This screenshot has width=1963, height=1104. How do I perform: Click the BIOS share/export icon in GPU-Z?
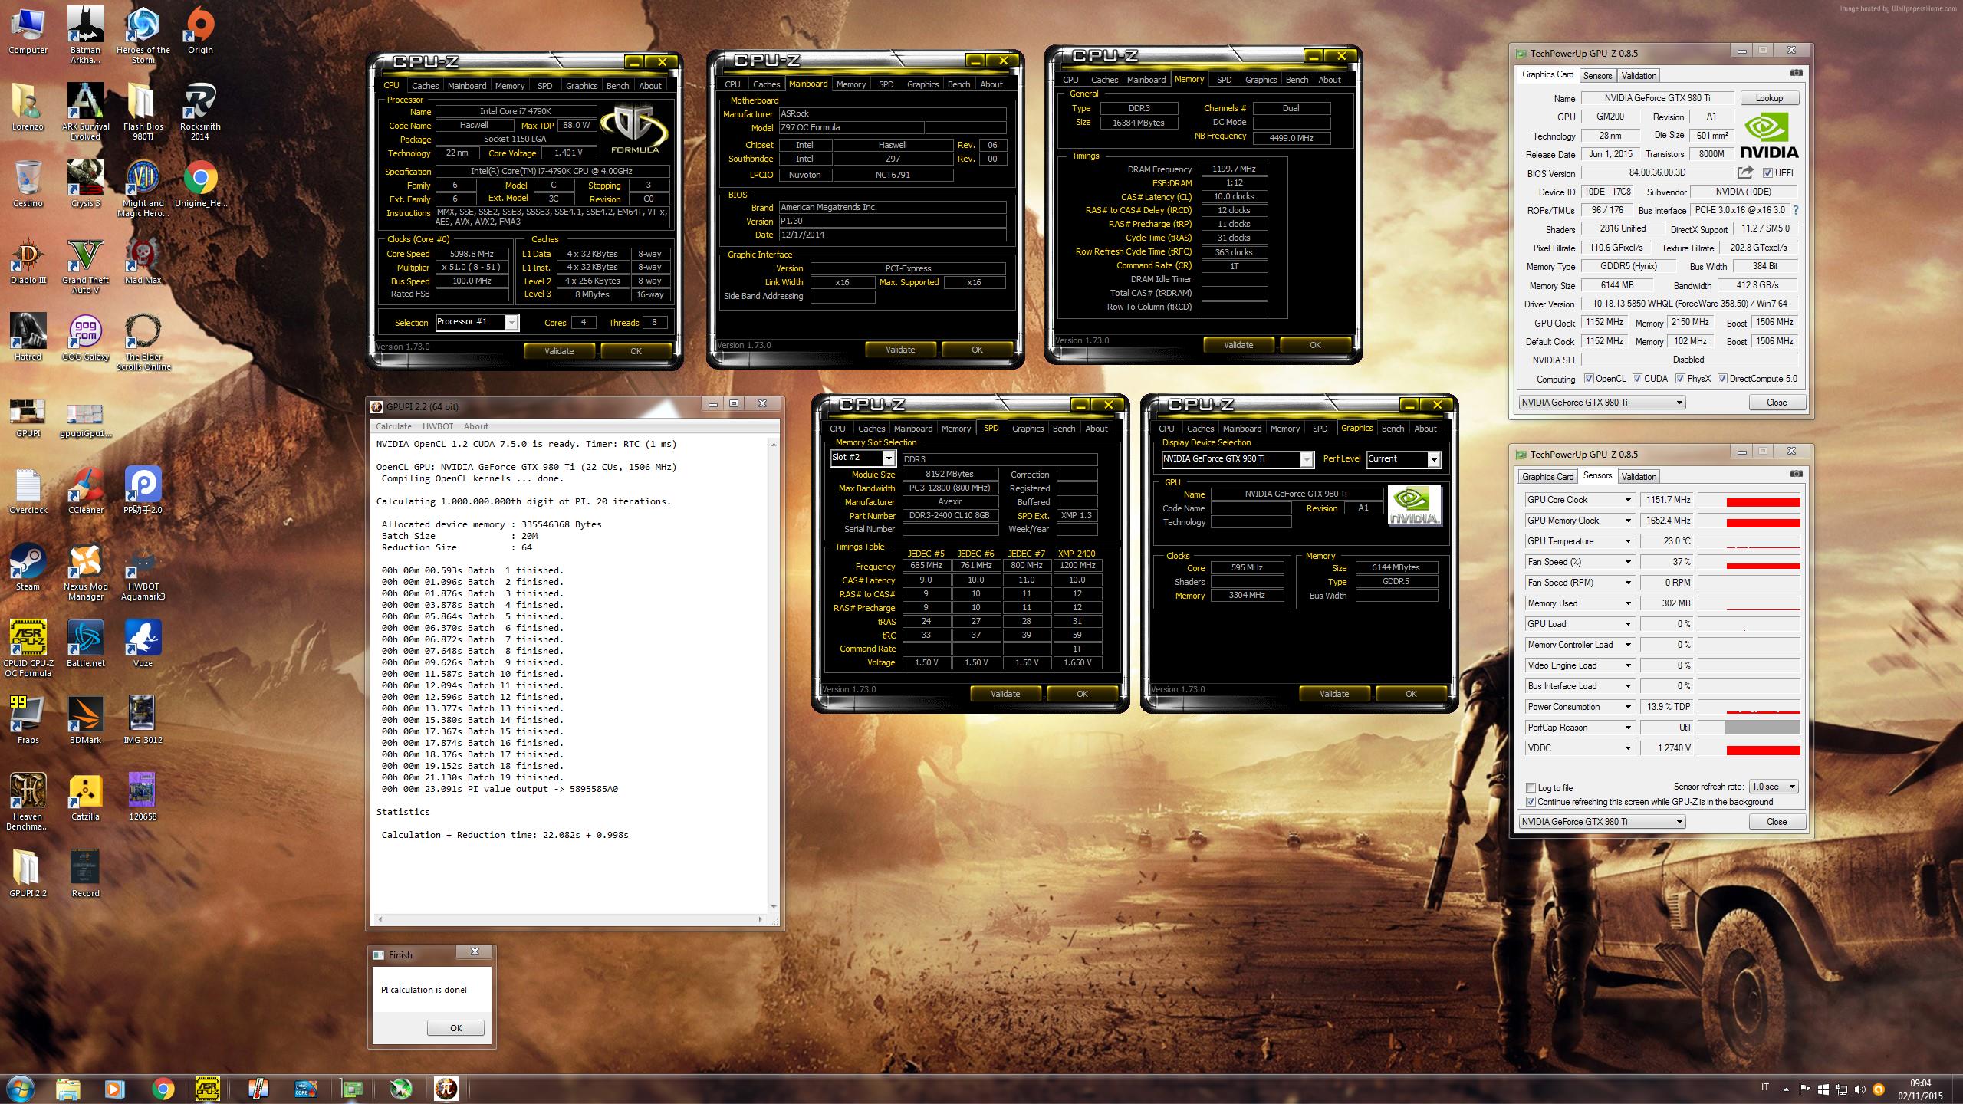click(x=1745, y=172)
